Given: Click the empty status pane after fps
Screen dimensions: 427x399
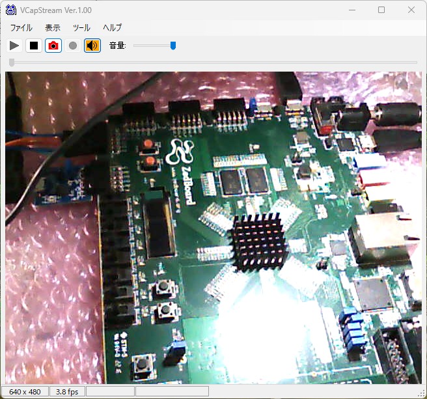Looking at the screenshot, I should pos(110,392).
